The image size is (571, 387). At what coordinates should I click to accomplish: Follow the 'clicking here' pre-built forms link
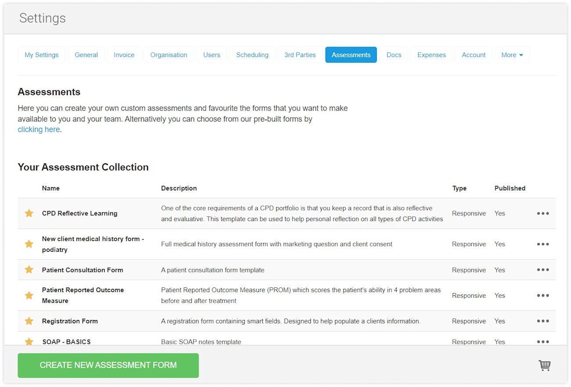coord(39,129)
